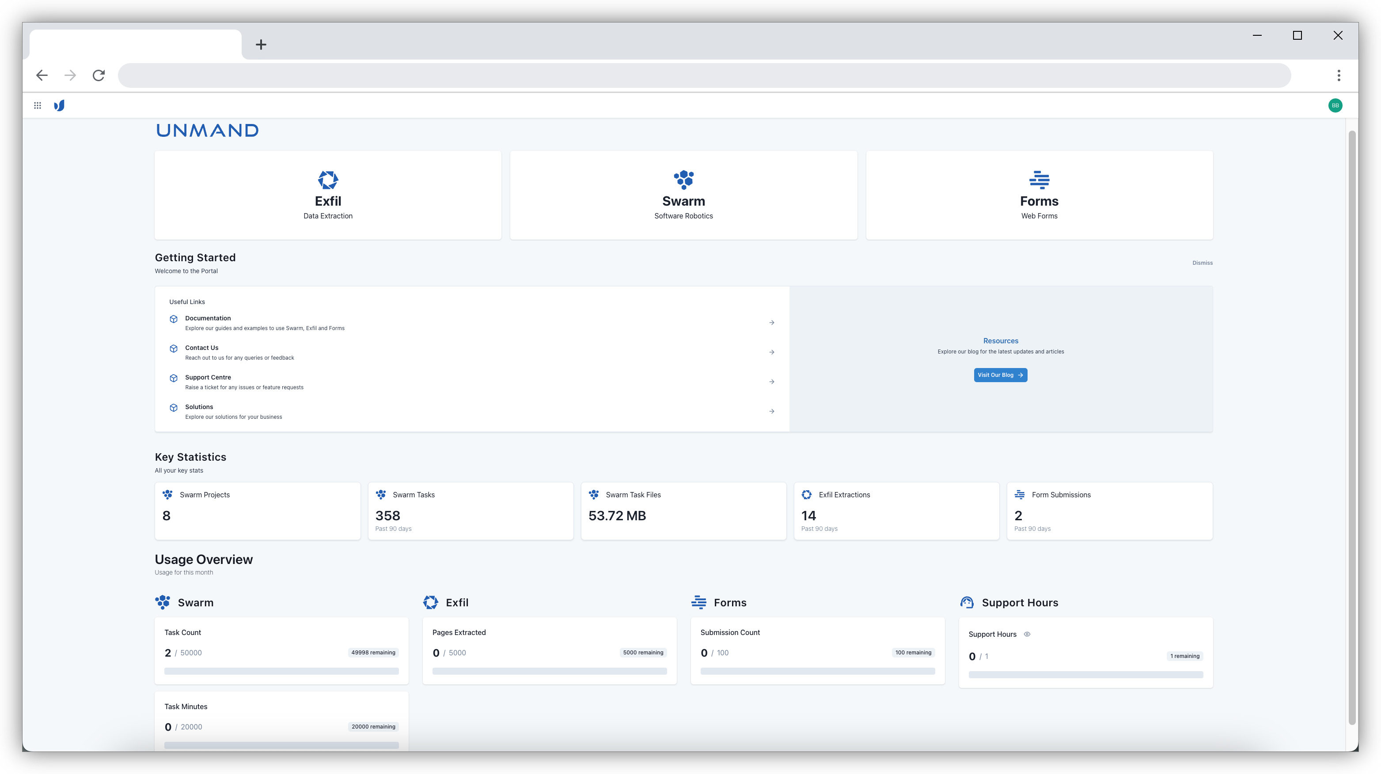The image size is (1381, 774).
Task: Open the Swarm Software Robotics card
Action: (x=683, y=195)
